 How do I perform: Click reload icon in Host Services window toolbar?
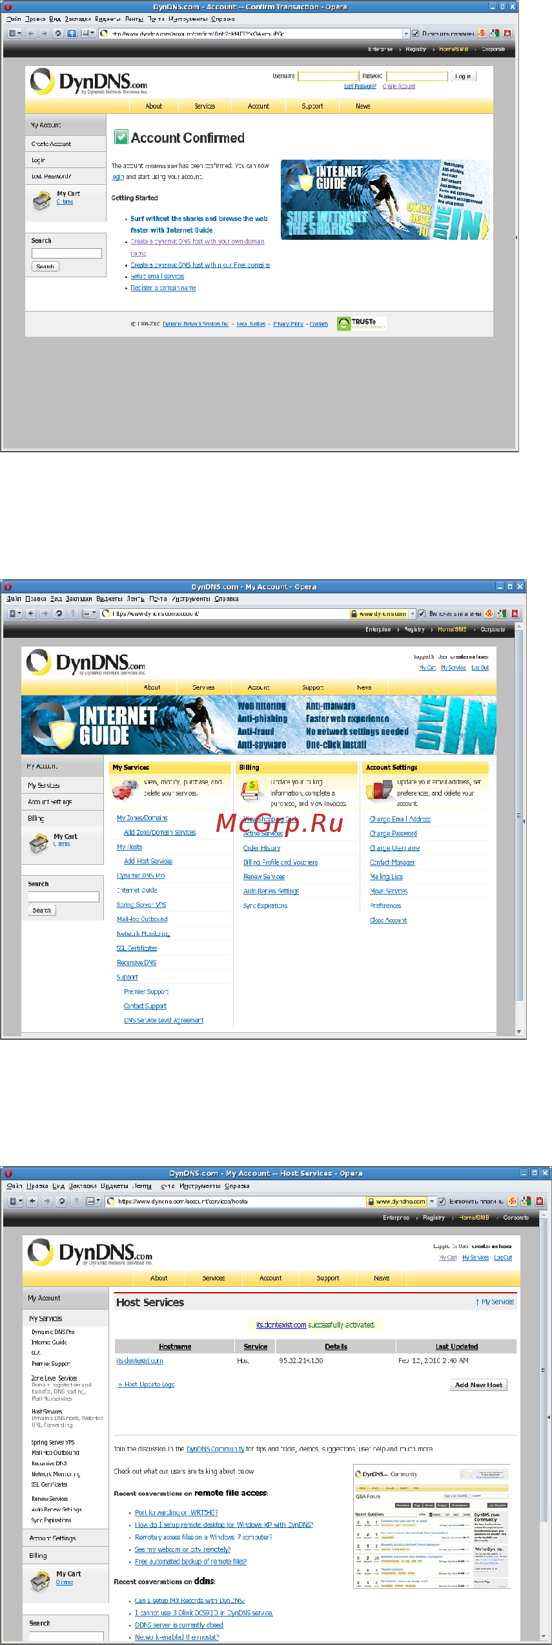tap(61, 1202)
